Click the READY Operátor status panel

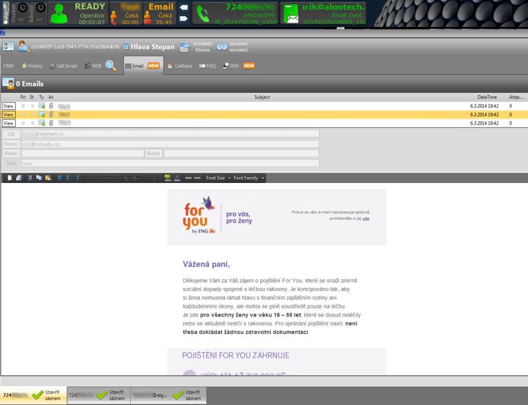pos(78,14)
